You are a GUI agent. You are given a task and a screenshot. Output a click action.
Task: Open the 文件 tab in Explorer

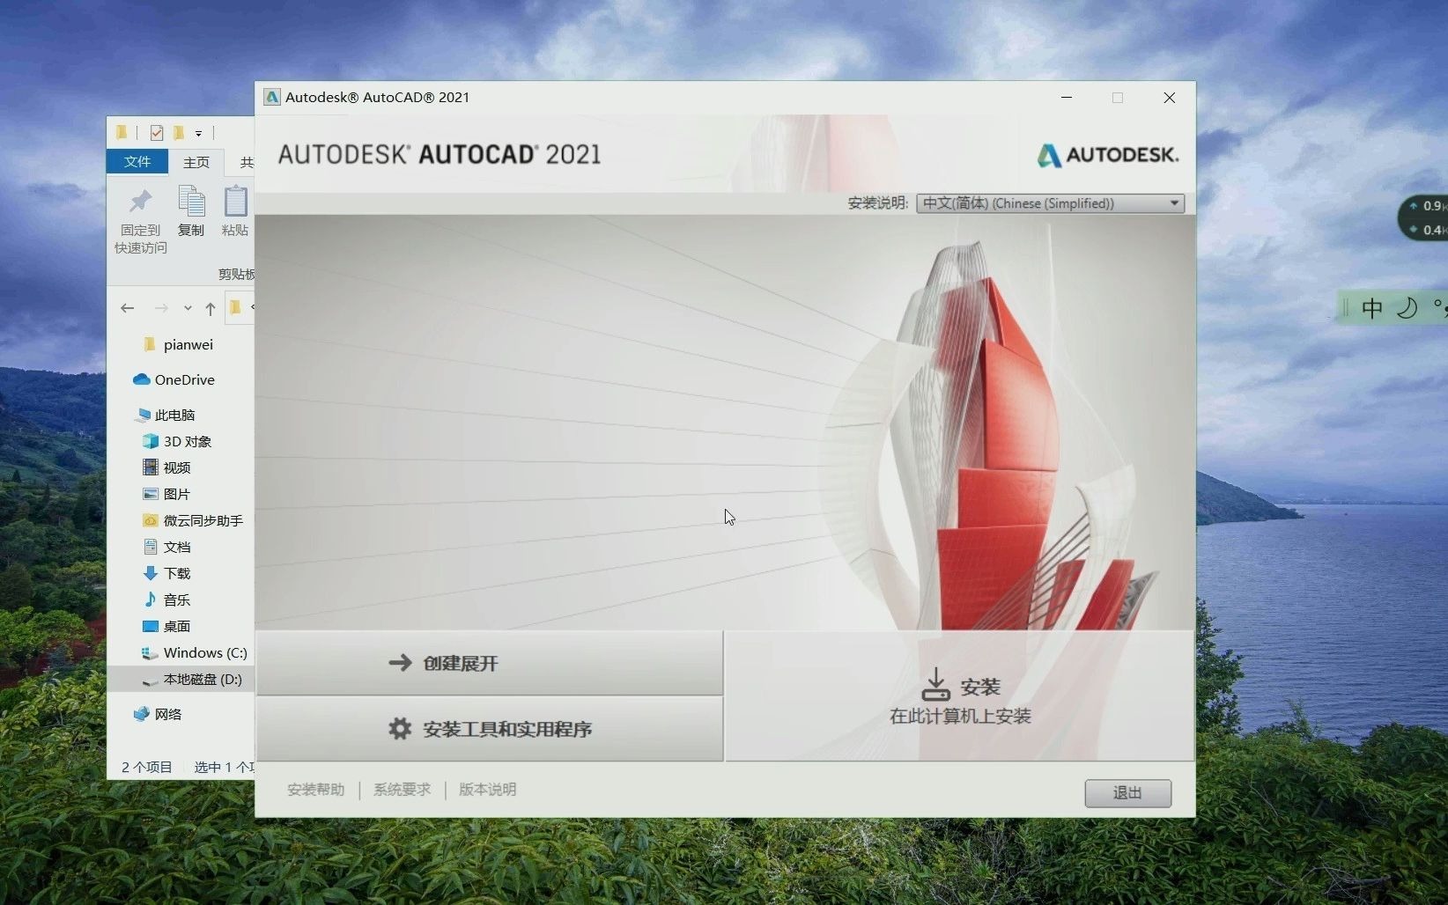click(137, 162)
